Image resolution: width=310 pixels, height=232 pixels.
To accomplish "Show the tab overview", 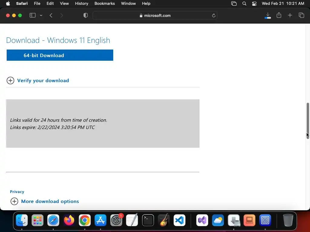I will coord(301,15).
